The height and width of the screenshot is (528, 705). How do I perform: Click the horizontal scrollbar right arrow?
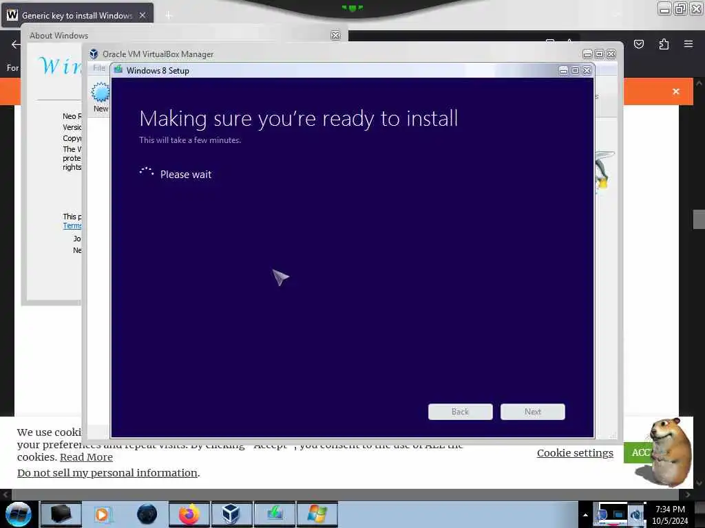pyautogui.click(x=688, y=494)
